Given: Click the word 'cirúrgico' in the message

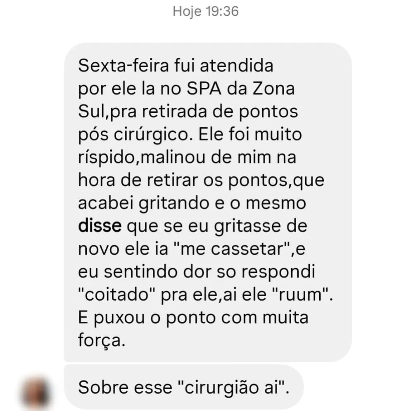Looking at the screenshot, I should 151,135.
